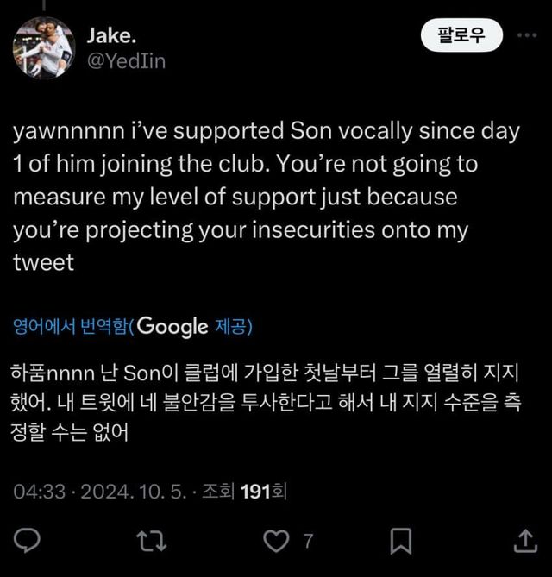Click the 04:33 post time
This screenshot has height=577, width=552.
[40, 492]
